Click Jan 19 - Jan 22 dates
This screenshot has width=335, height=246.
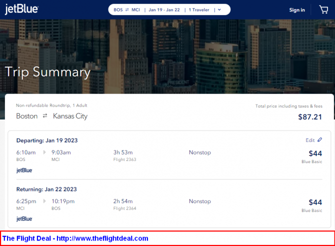point(164,10)
